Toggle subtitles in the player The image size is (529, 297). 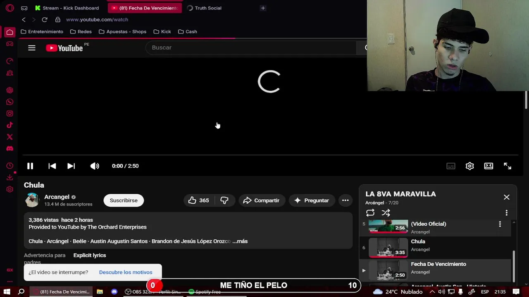[451, 166]
